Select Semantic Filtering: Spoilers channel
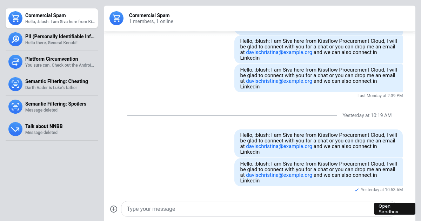 point(52,107)
